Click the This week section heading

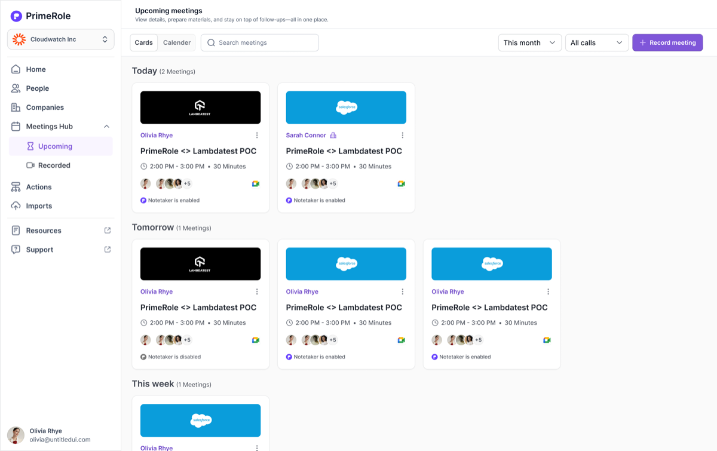[x=153, y=384]
